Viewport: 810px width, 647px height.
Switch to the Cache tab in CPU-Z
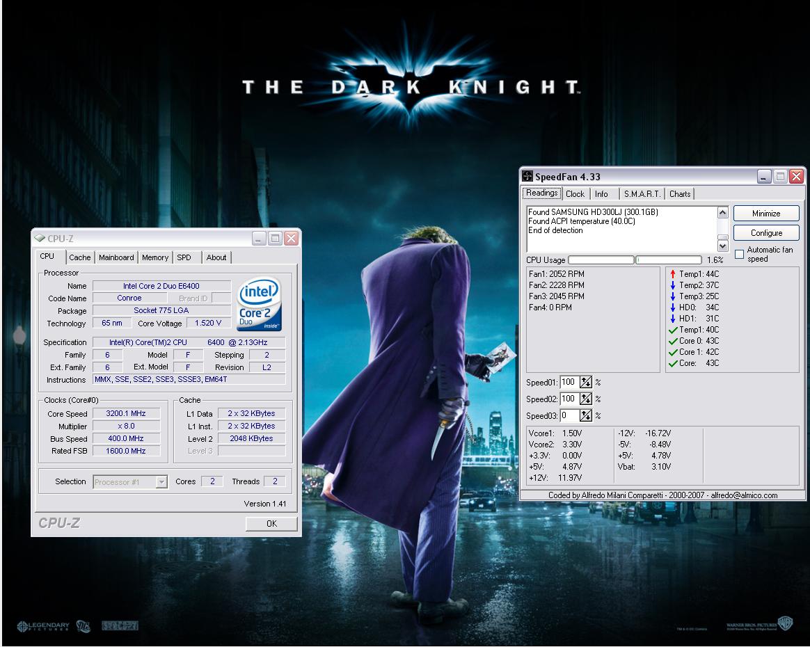point(79,257)
